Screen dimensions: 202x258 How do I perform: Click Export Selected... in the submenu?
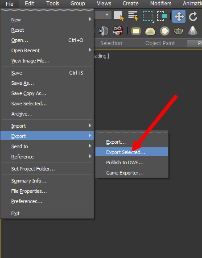[x=132, y=152]
